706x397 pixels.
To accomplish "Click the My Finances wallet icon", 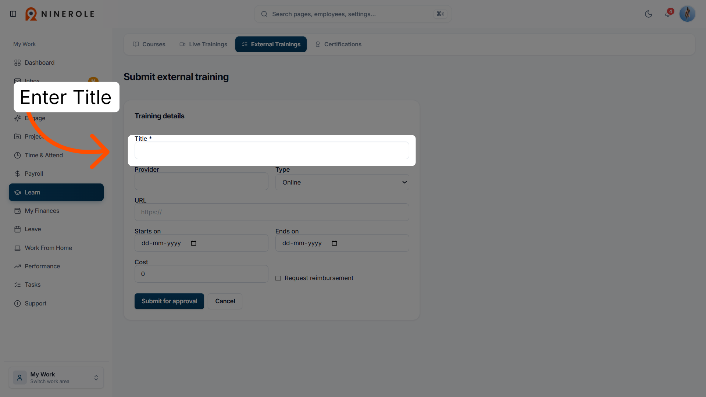I will pyautogui.click(x=17, y=211).
